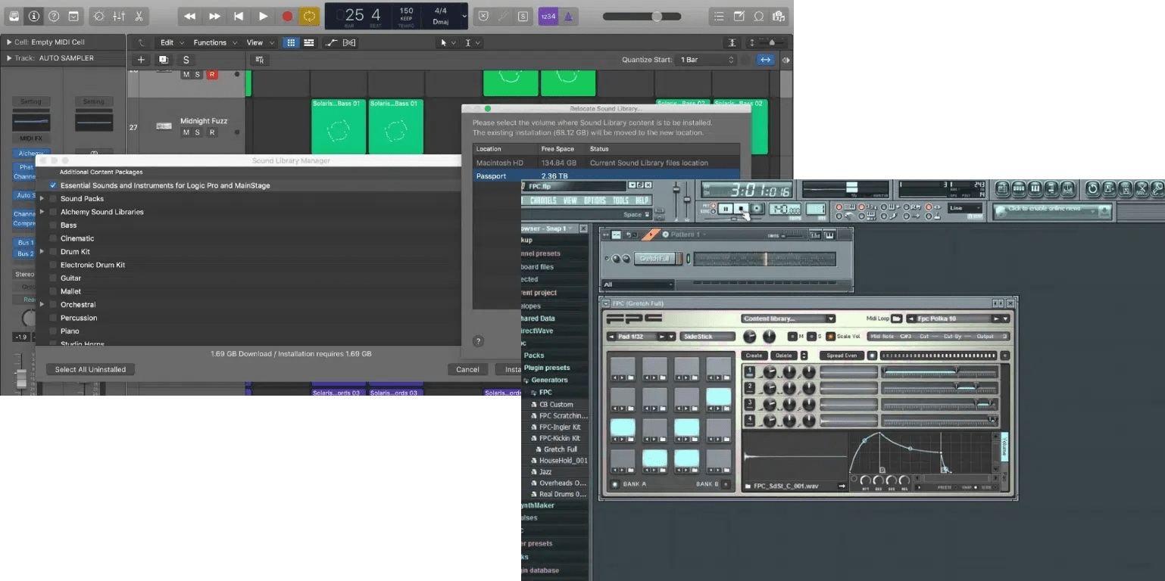Cancel the Relocate Sound Library dialog
Screen dimensions: 1165x581
467,369
